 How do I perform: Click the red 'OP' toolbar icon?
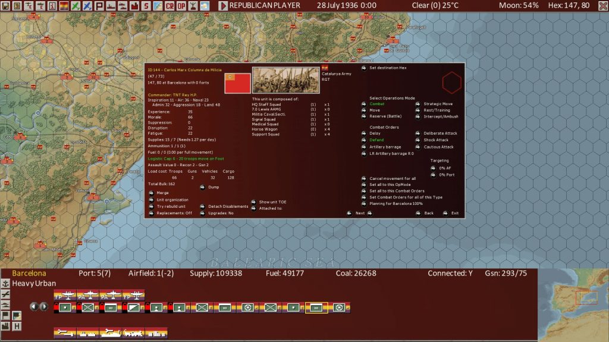(181, 6)
